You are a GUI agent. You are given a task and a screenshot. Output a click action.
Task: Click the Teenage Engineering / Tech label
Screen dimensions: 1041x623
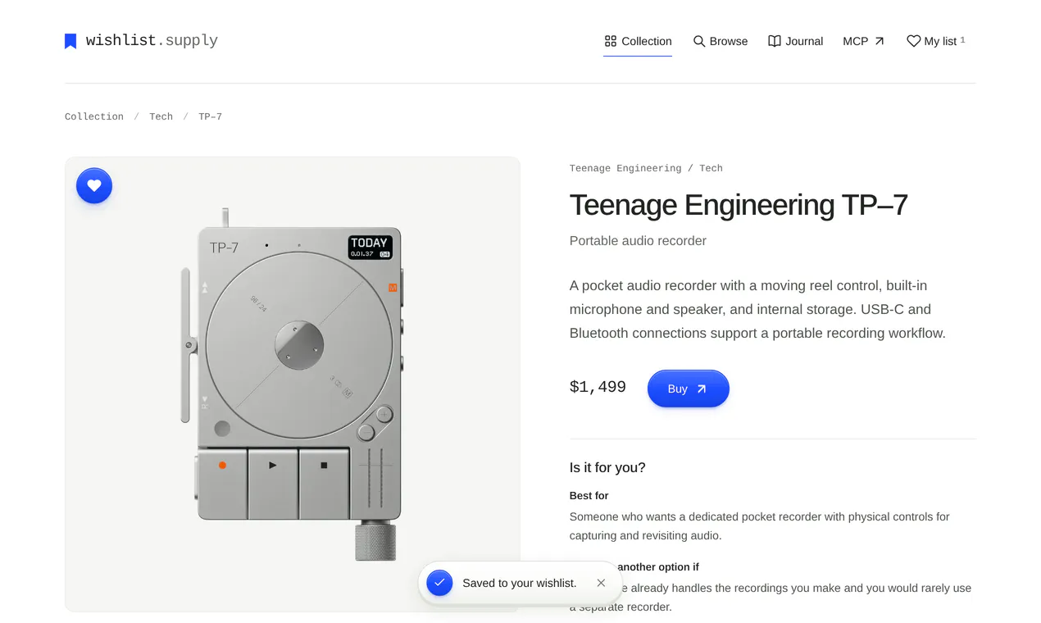point(646,168)
